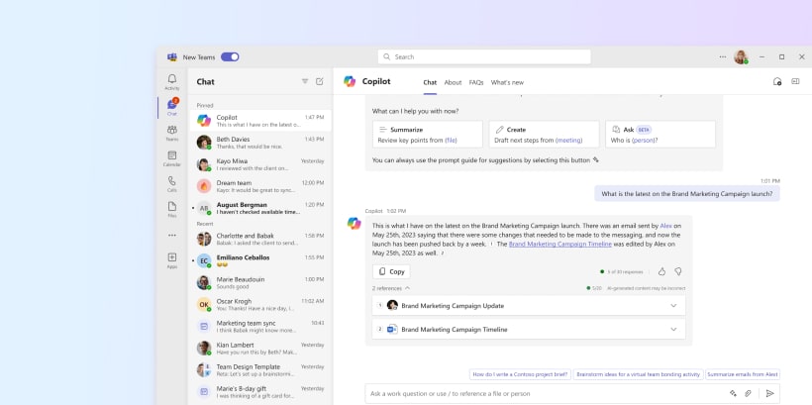The image size is (812, 405).
Task: Click the Copilot avatar beside the response
Action: [355, 224]
